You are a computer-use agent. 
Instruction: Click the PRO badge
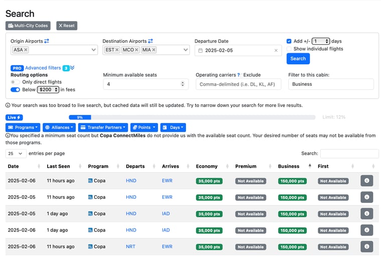tap(17, 68)
